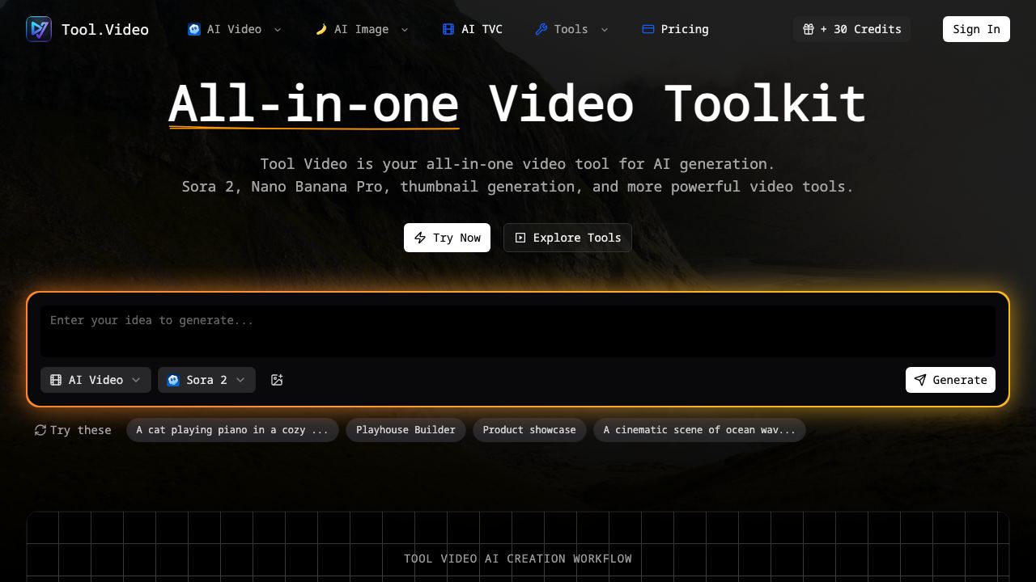Click the wrench icon beside Tools
This screenshot has height=582, width=1036.
tap(541, 29)
